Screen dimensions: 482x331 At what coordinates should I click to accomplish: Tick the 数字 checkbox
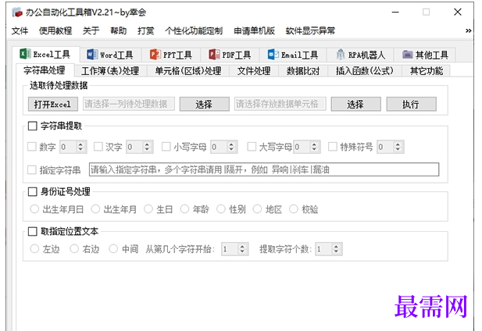click(x=32, y=147)
